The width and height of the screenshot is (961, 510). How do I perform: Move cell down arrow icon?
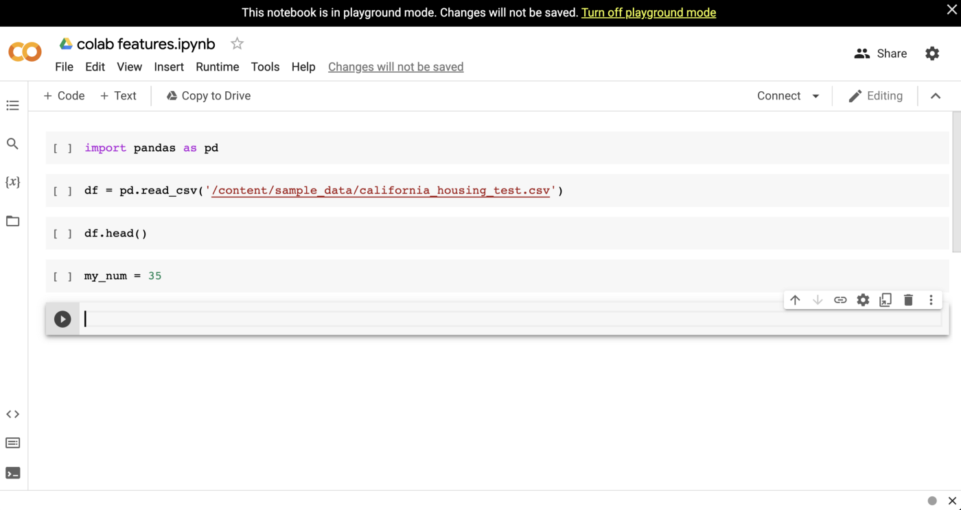tap(818, 300)
